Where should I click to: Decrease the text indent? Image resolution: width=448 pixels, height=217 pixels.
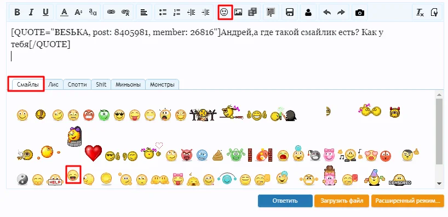191,12
